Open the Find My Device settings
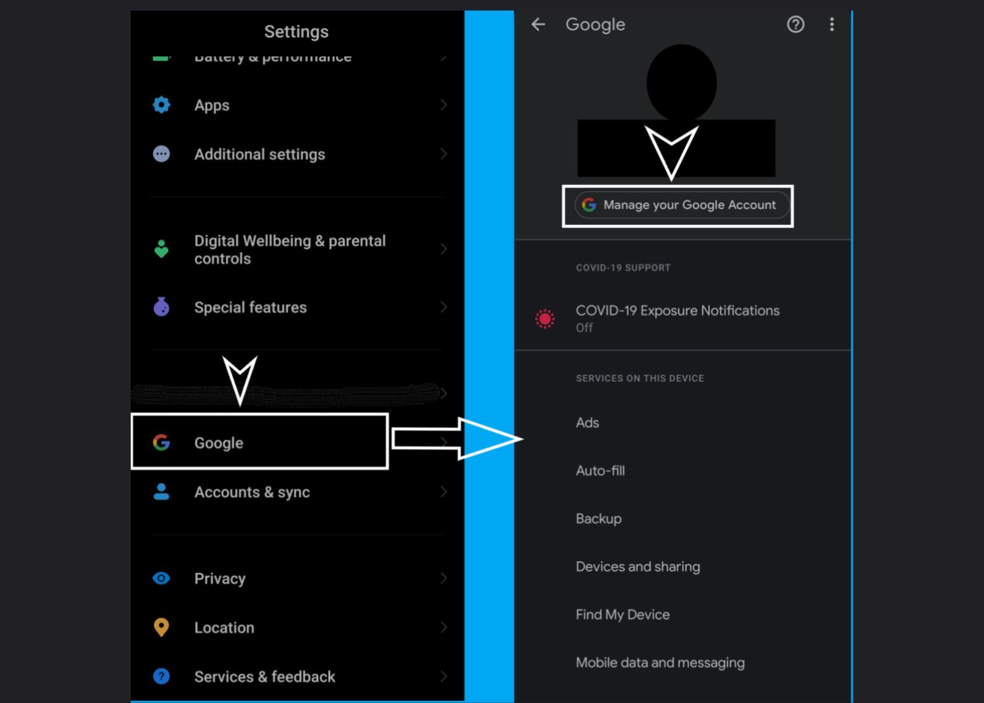Viewport: 984px width, 703px height. (x=623, y=614)
